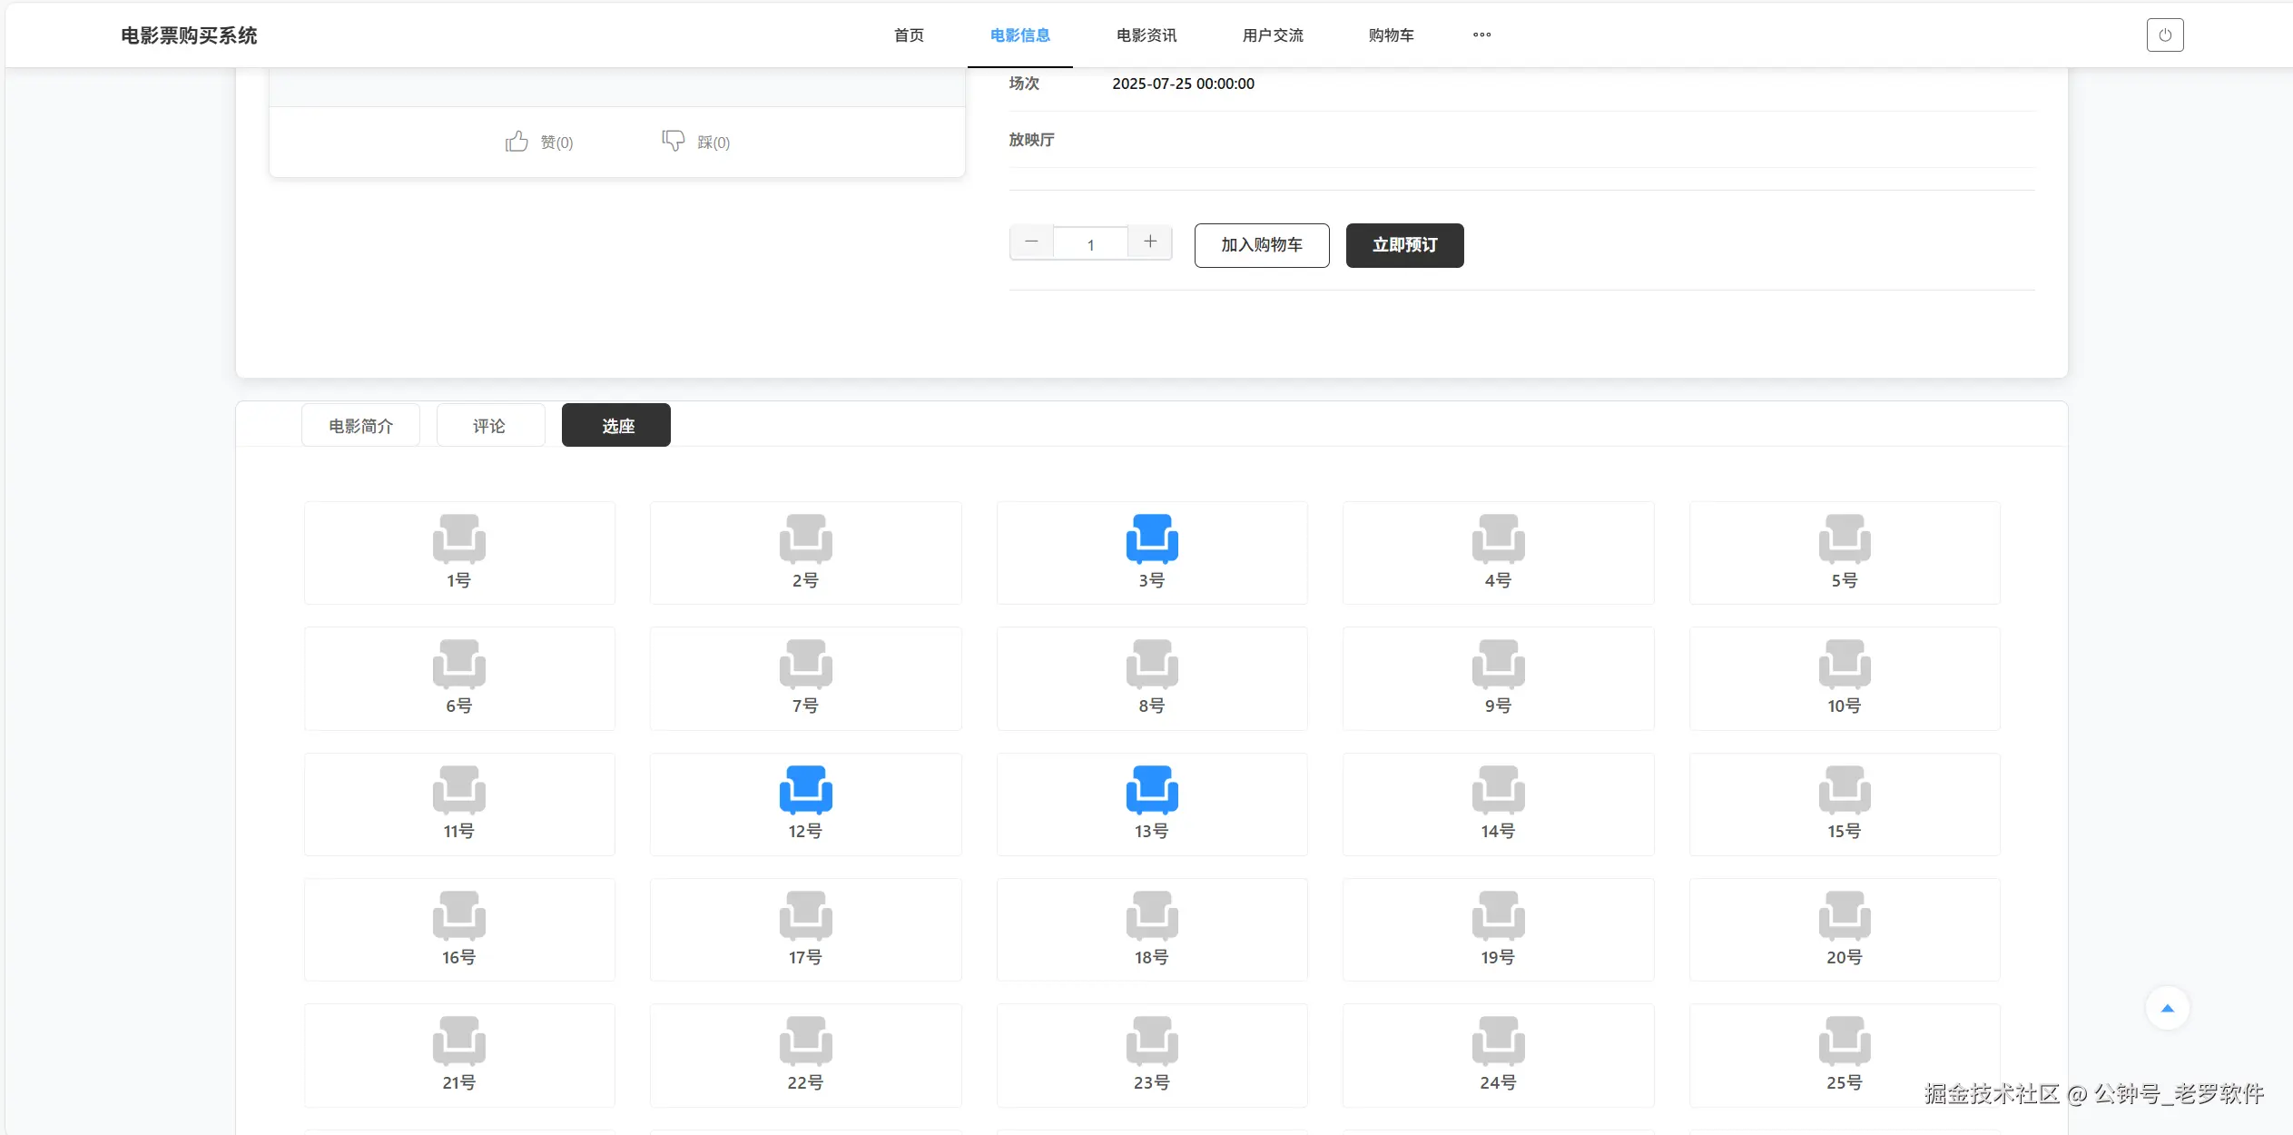Open the three-dots more menu
This screenshot has width=2293, height=1135.
(1481, 35)
